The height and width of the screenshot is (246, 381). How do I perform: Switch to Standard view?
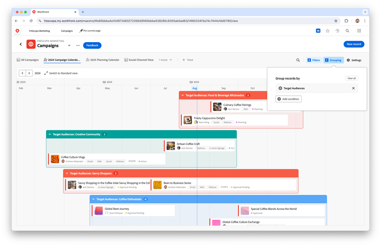[x=61, y=73]
